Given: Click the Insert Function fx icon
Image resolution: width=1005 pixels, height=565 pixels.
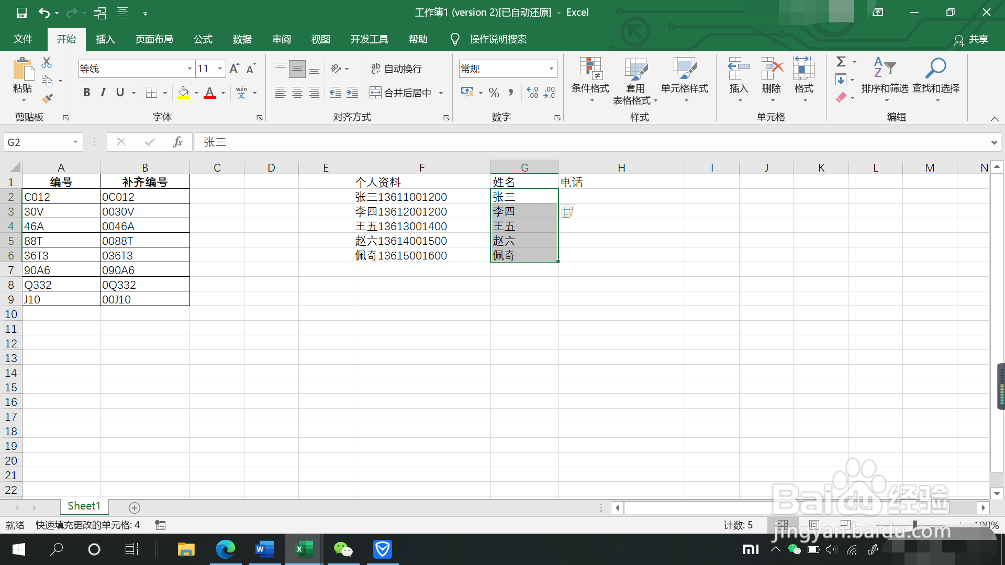Looking at the screenshot, I should point(177,142).
